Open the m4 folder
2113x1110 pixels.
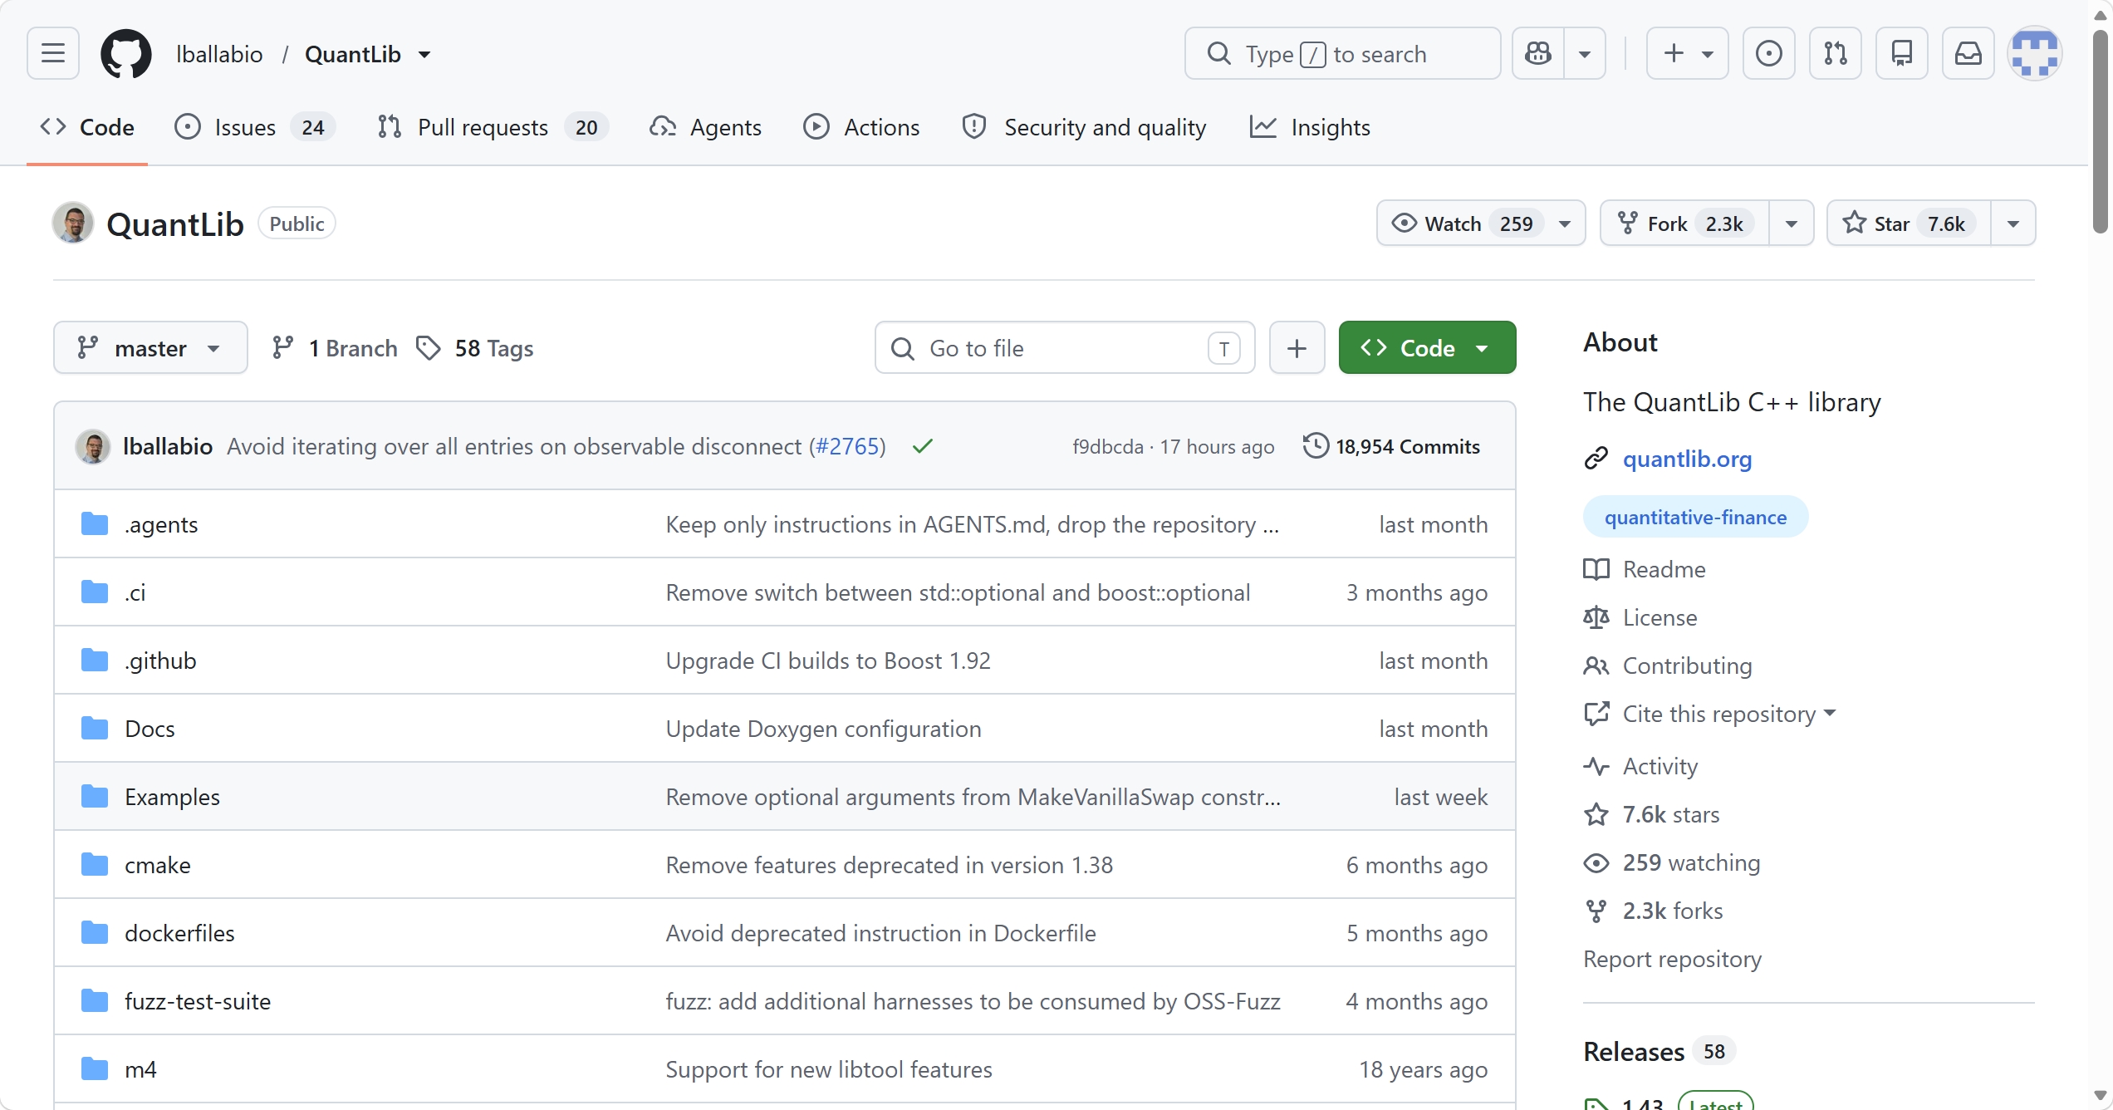click(x=140, y=1069)
